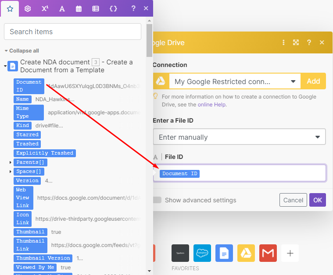Select the Kind variable pill
The height and width of the screenshot is (275, 333).
(22, 126)
